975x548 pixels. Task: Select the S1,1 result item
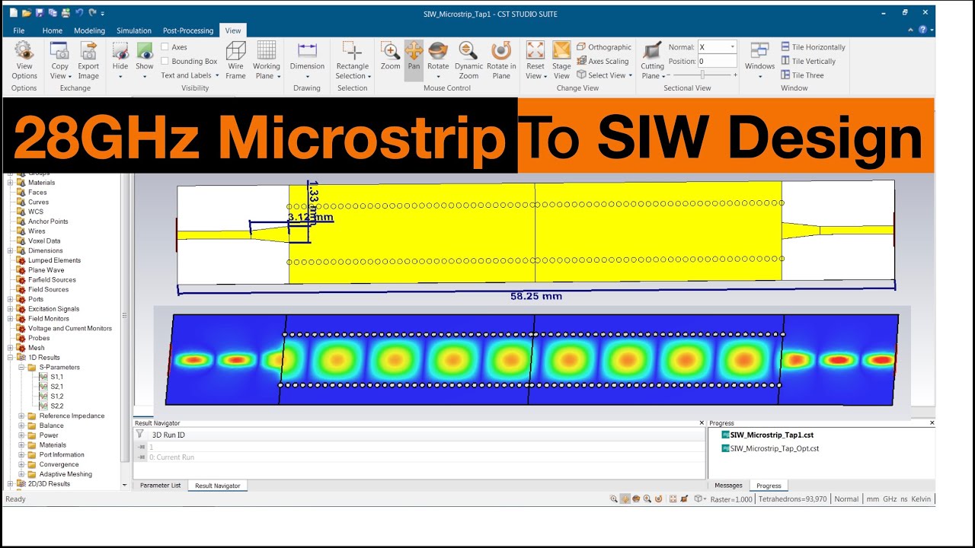[52, 378]
